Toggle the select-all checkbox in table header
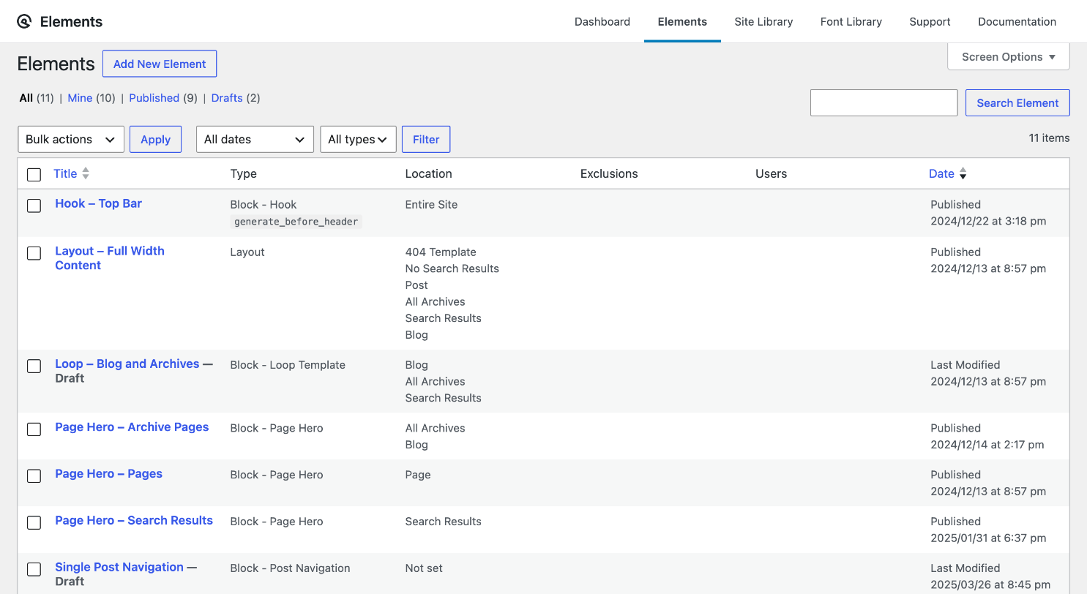 34,175
